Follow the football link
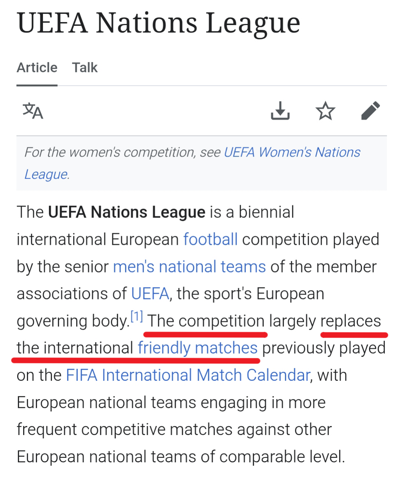 pyautogui.click(x=210, y=239)
